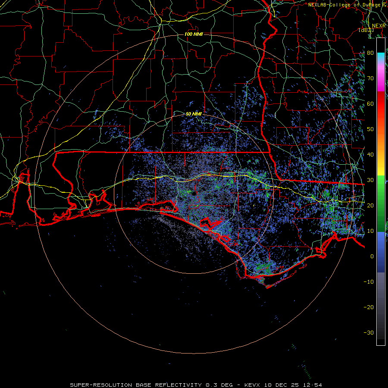Screen dimensions: 388x388
Task: Select the 0 value on the dBZ scale
Action: [372, 257]
